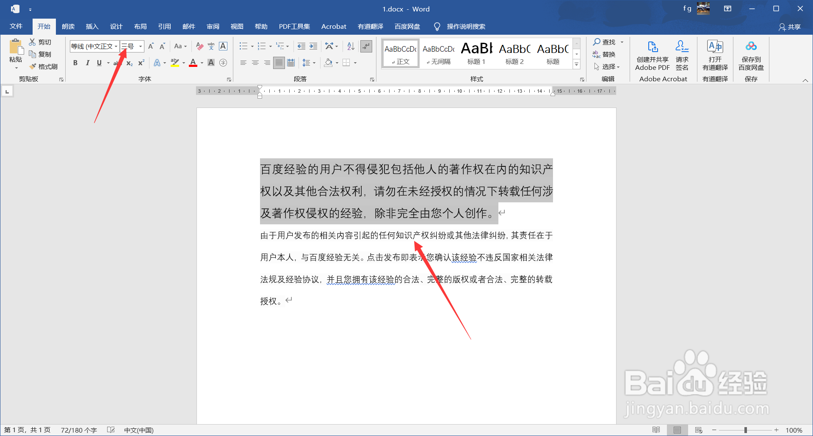Apply character border icon
The width and height of the screenshot is (813, 436).
click(x=223, y=46)
